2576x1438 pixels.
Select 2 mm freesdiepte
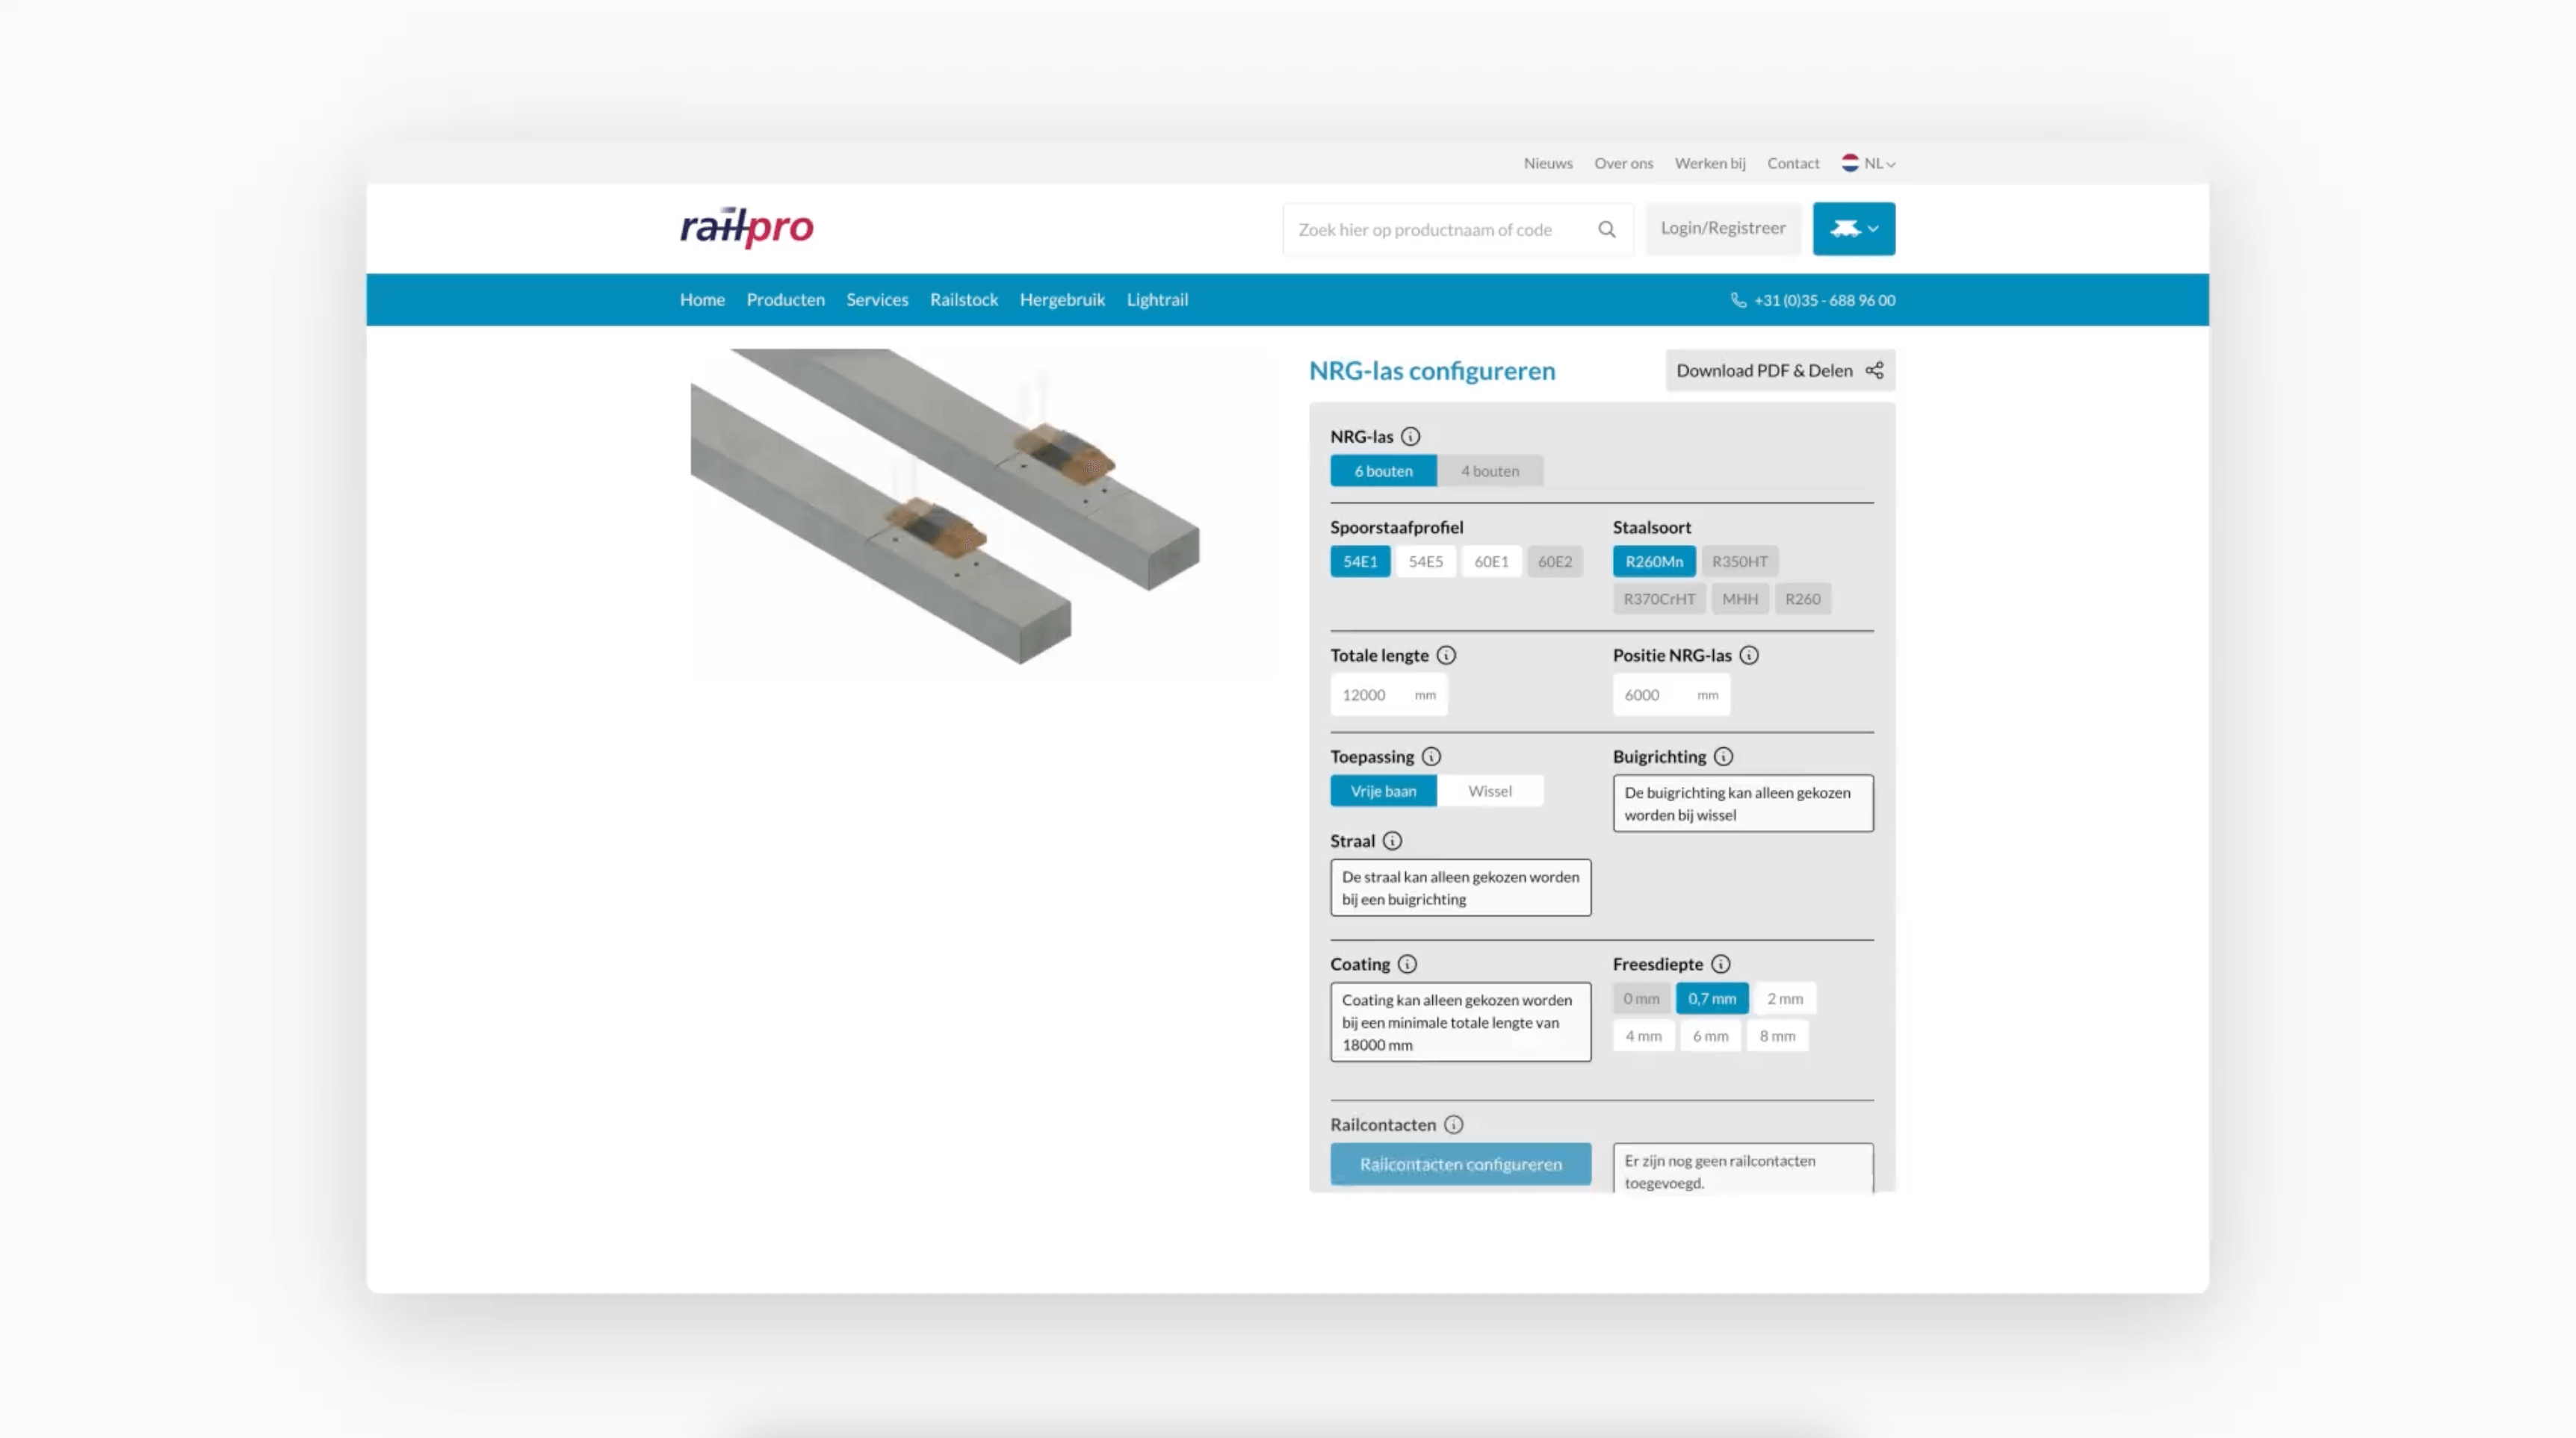click(1784, 998)
